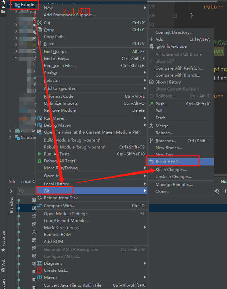This screenshot has height=289, width=227.
Task: Expand the Scratches tree node chevron
Action: pos(10,137)
